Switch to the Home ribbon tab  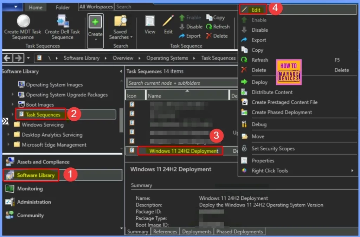click(x=36, y=7)
